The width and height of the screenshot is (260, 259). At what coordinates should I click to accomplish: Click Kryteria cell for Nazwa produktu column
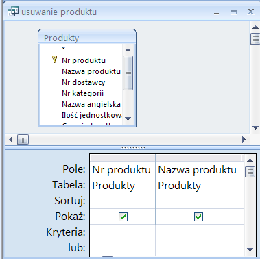pyautogui.click(x=198, y=232)
